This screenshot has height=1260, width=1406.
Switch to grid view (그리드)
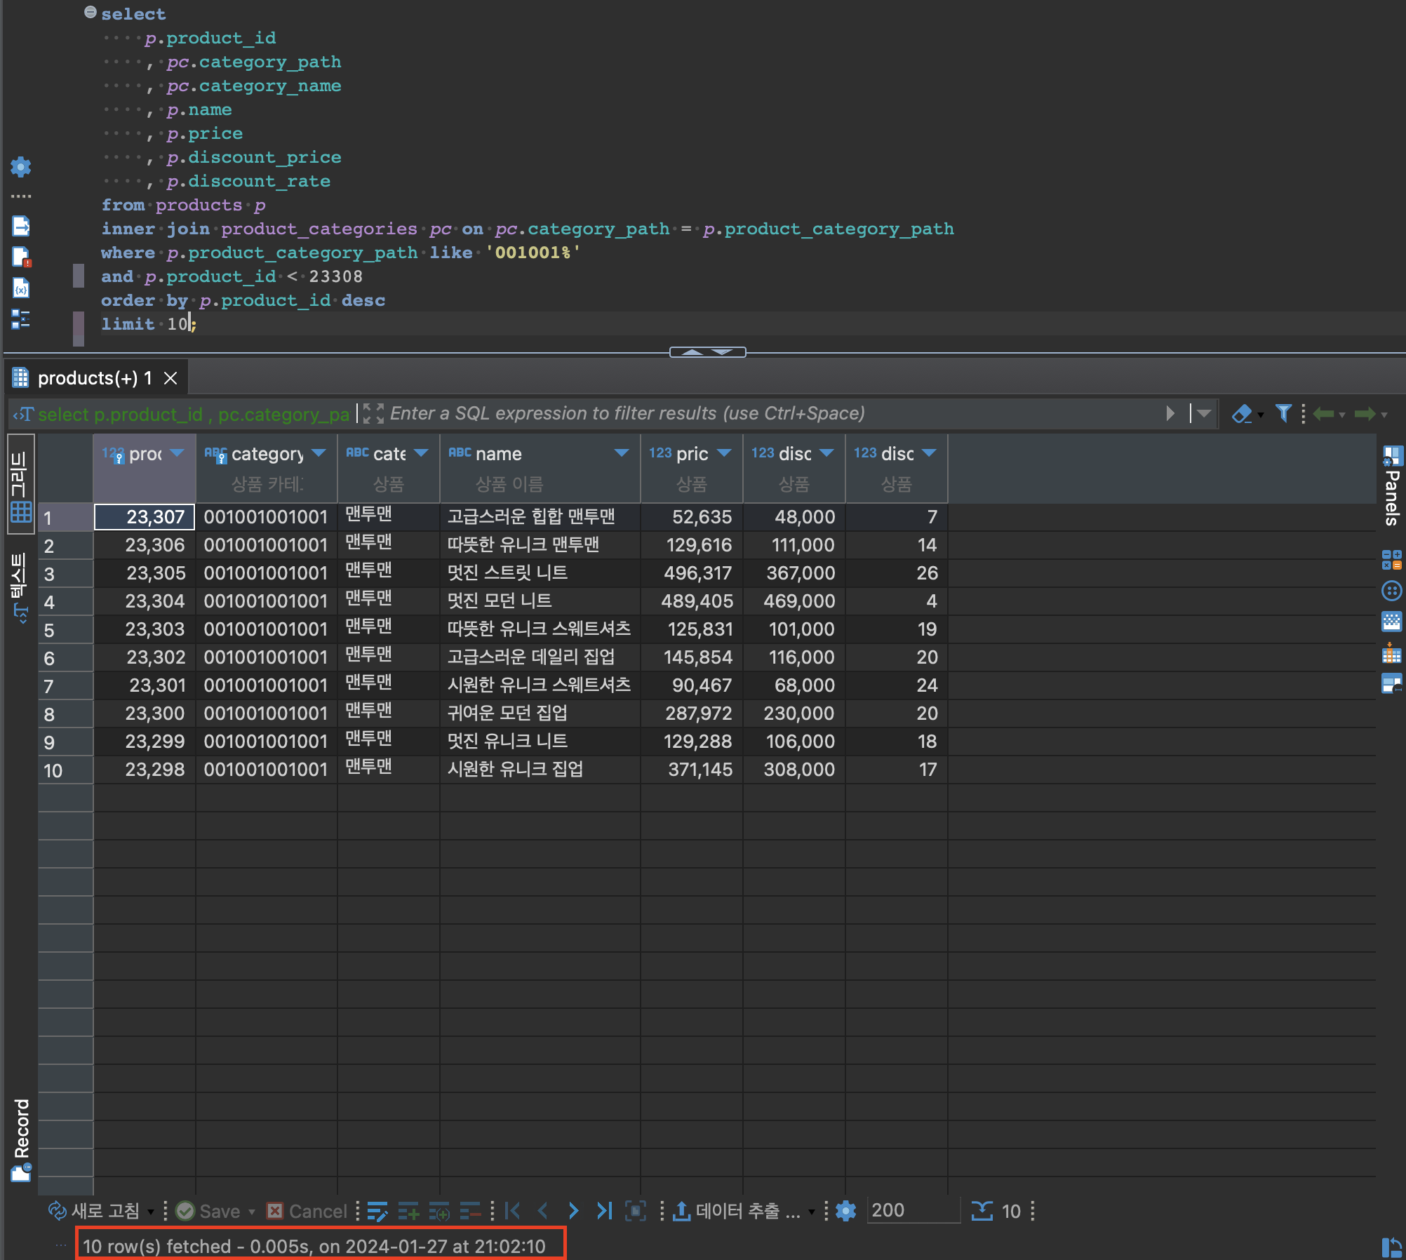(20, 485)
